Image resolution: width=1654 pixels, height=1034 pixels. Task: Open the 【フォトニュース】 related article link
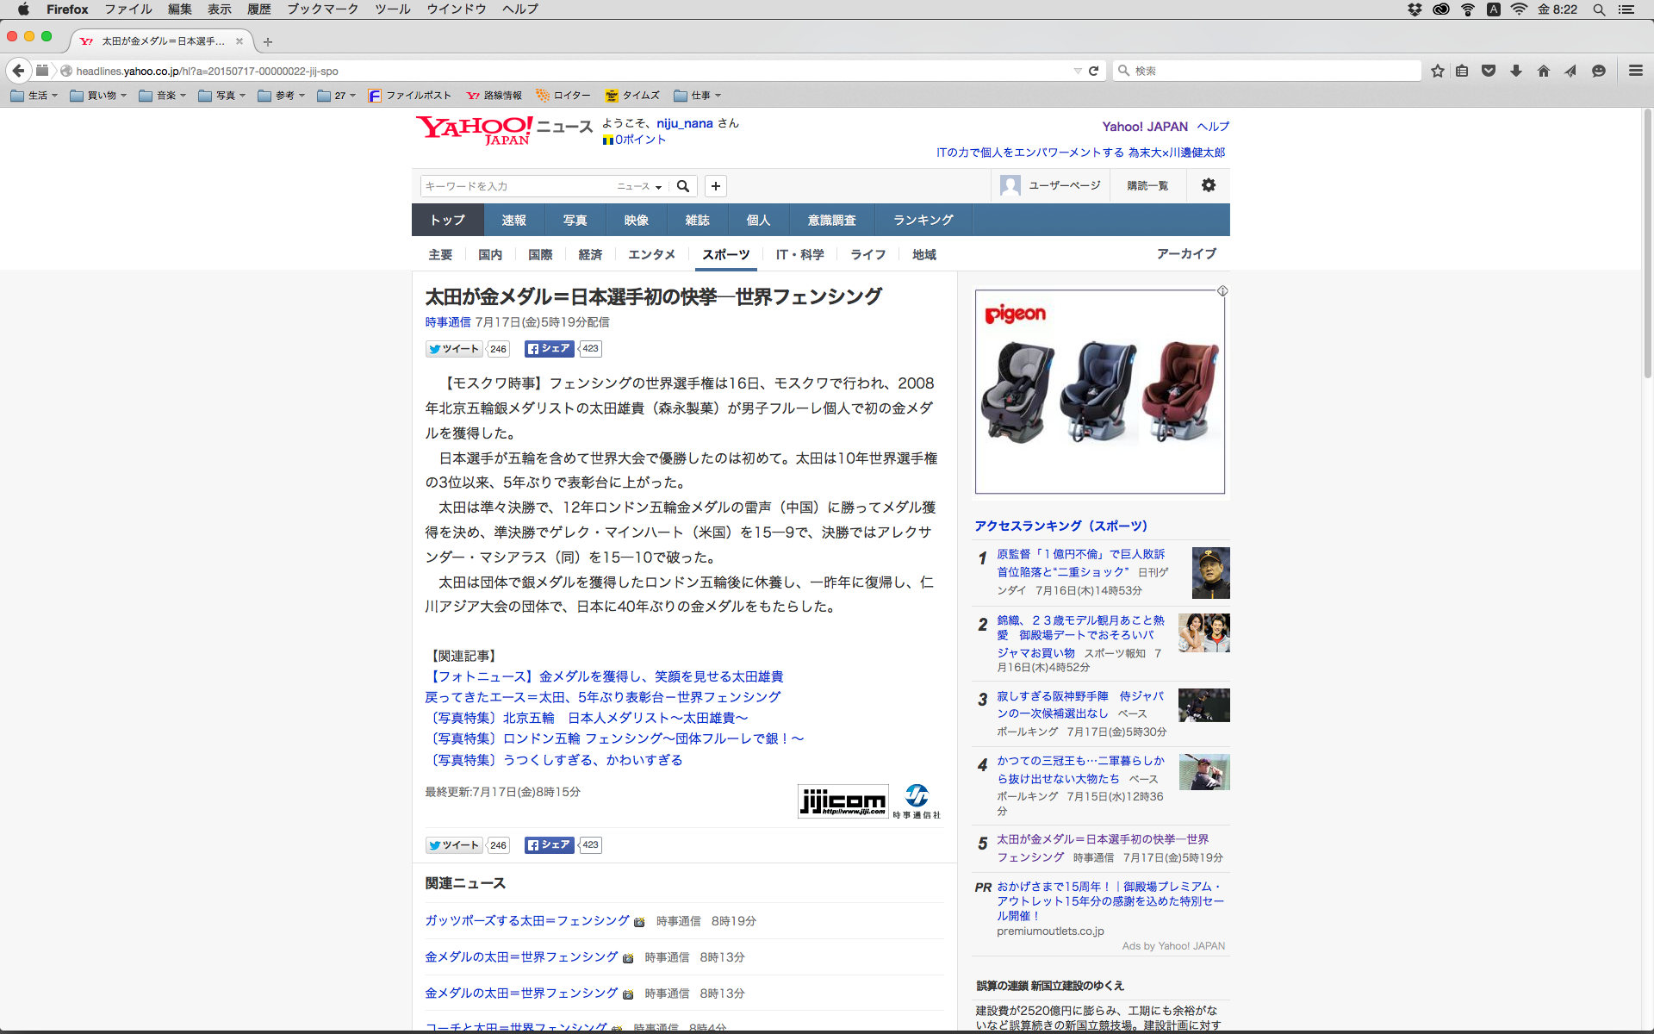click(604, 676)
